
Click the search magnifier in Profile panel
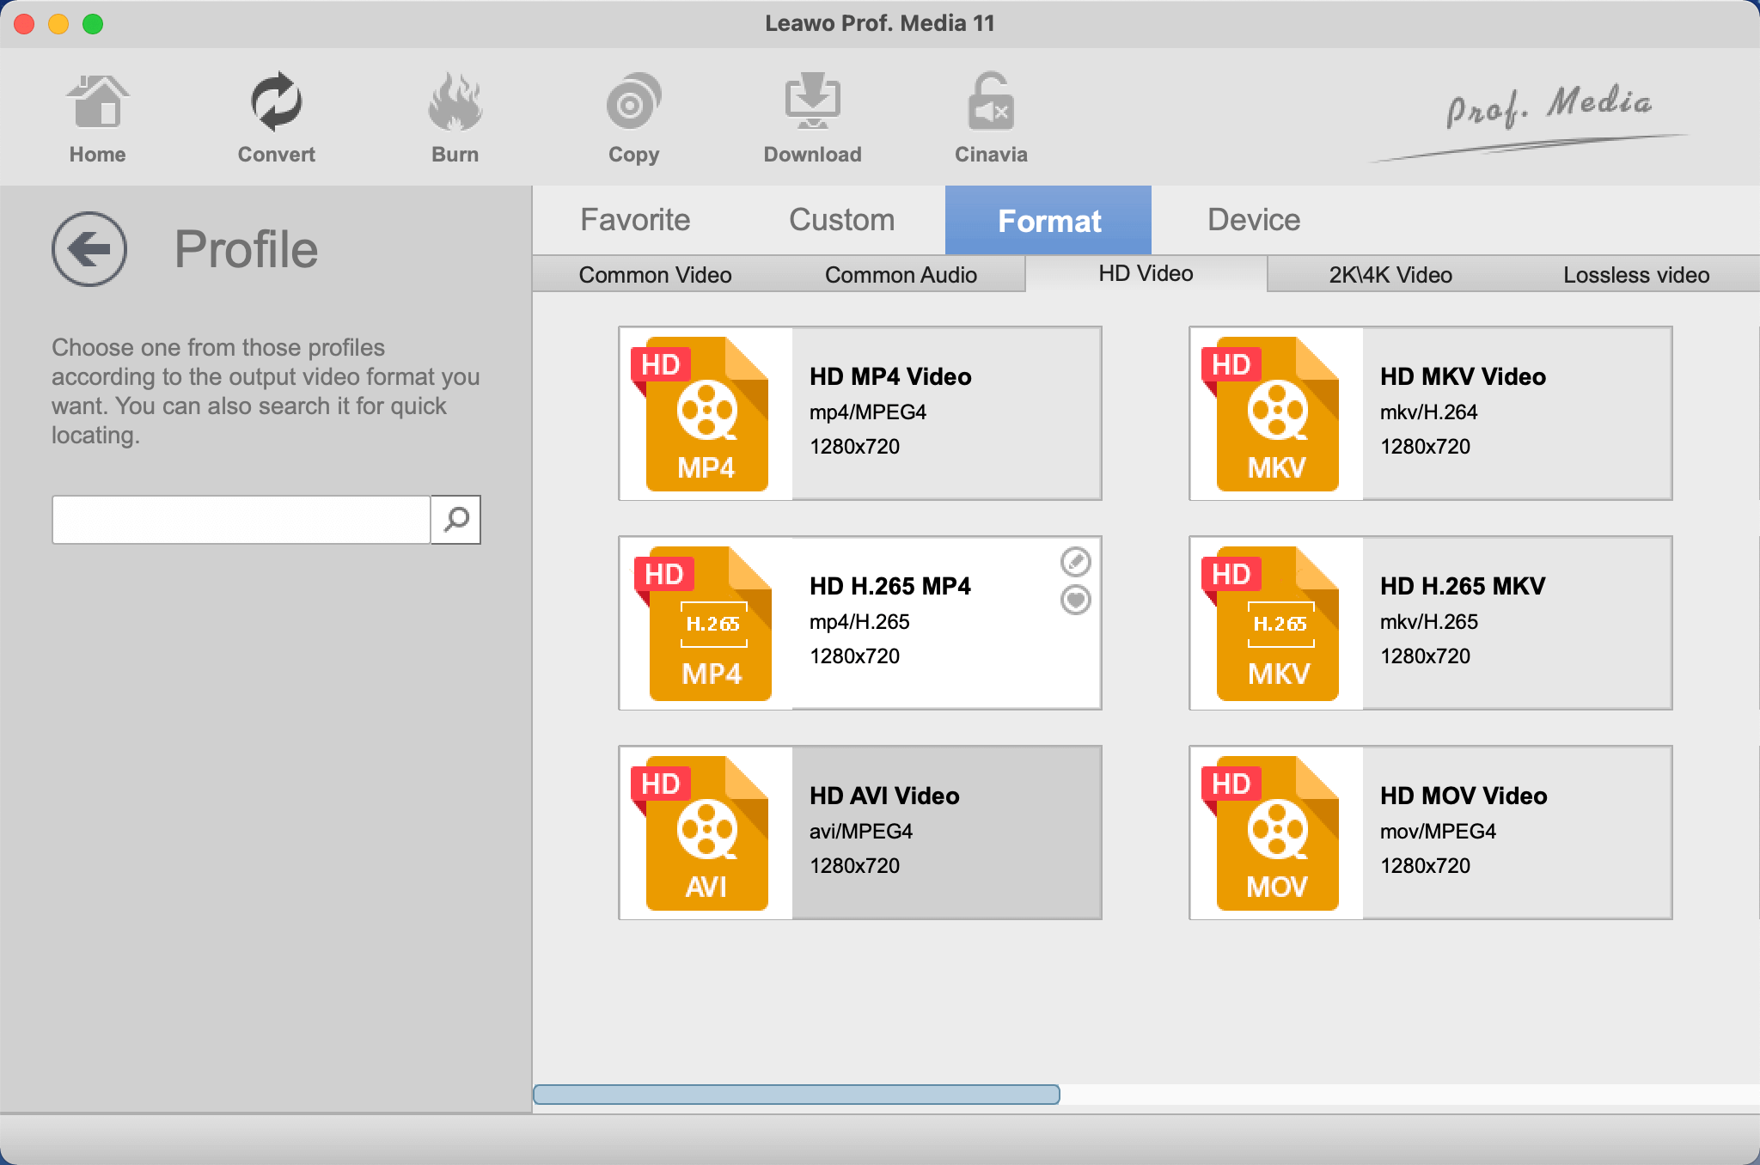pyautogui.click(x=455, y=520)
